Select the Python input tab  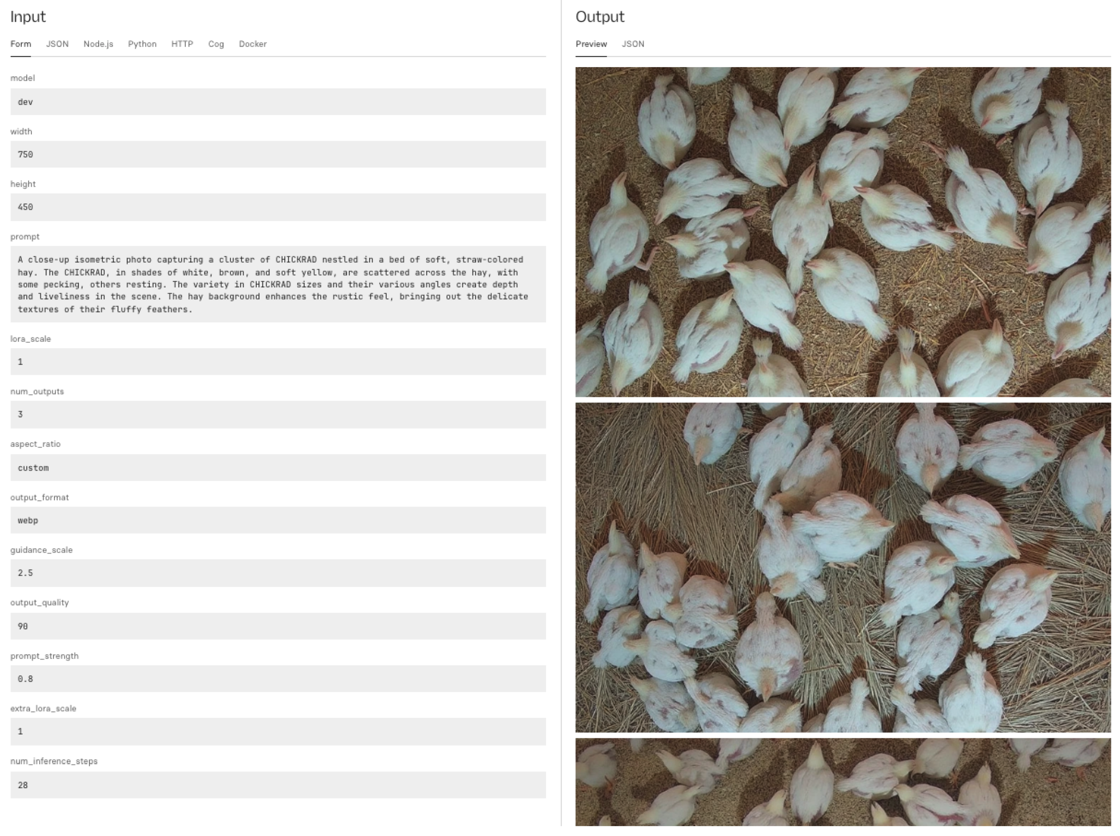[x=142, y=44]
